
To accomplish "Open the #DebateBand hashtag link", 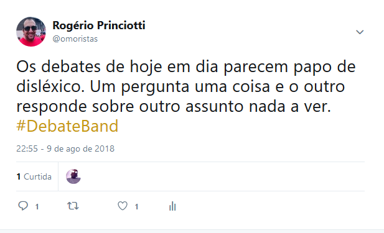I will (x=67, y=126).
